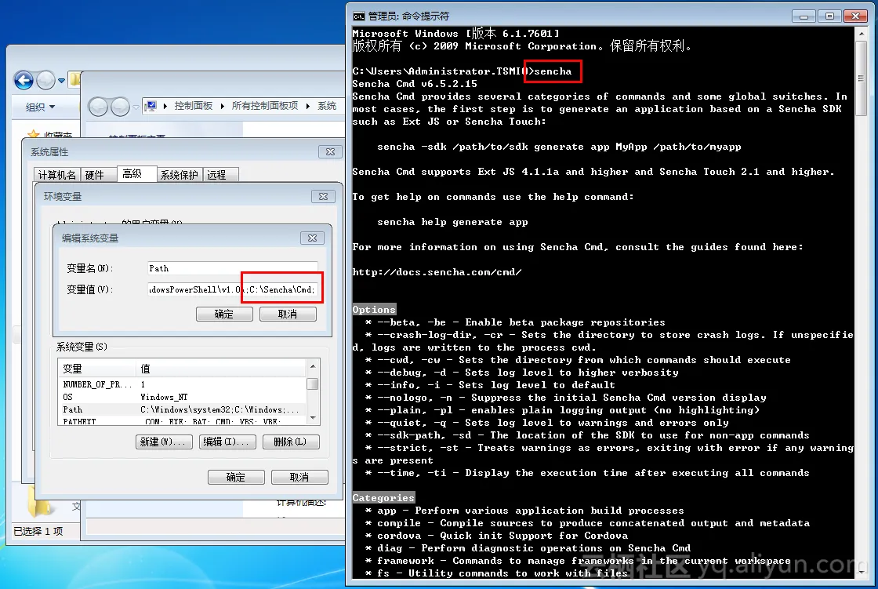Viewport: 878px width, 589px height.
Task: Switch to the 计算机名 tab
Action: [57, 175]
